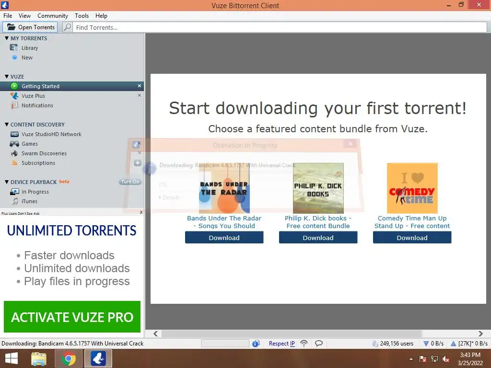Show hidden system tray icons
The image size is (491, 368).
click(411, 359)
